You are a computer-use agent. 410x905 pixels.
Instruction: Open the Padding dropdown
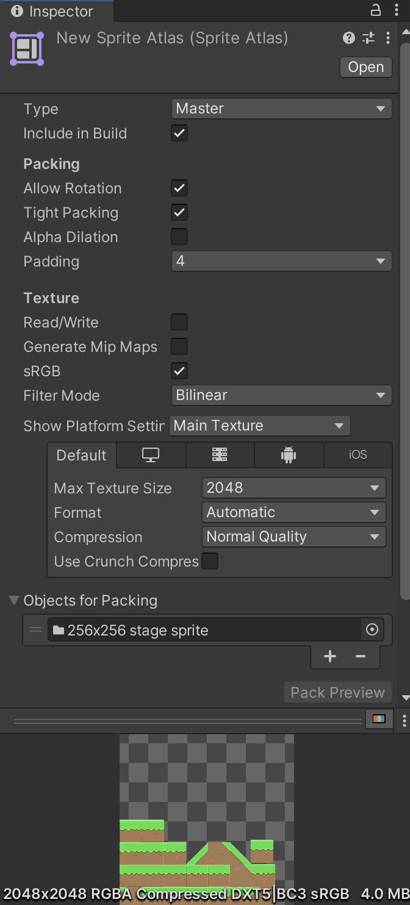pos(281,261)
